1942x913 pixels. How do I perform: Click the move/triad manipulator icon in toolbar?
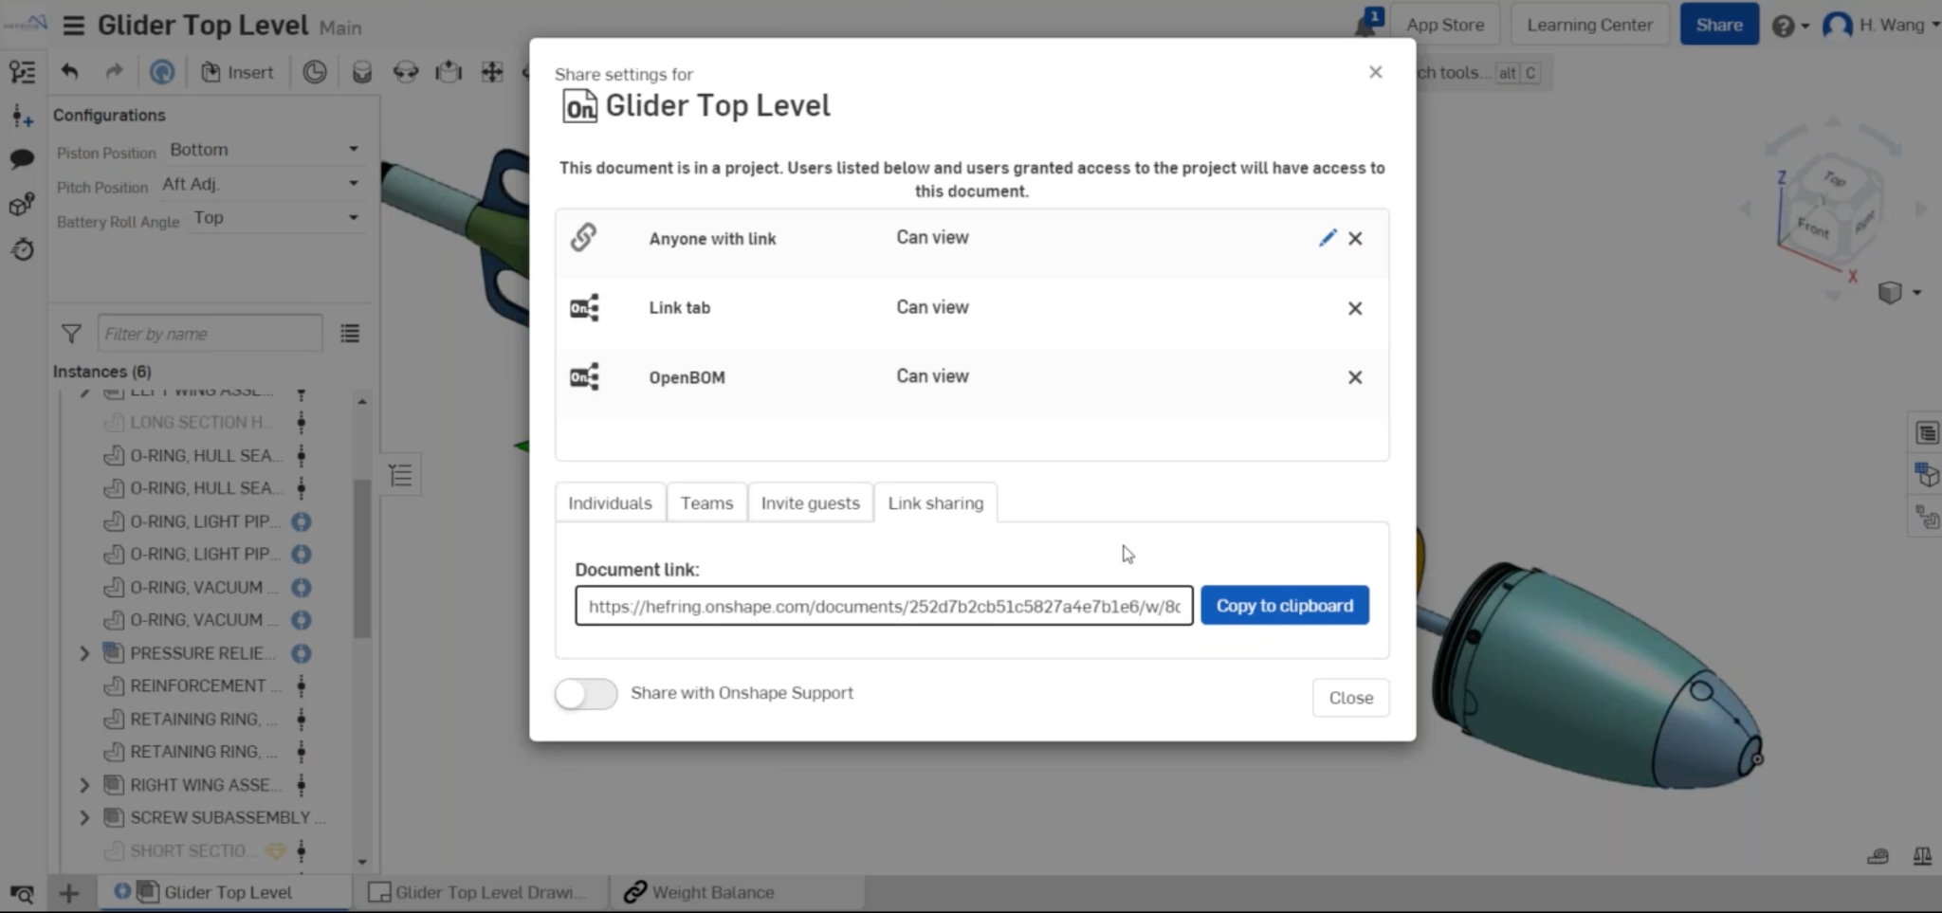[491, 72]
